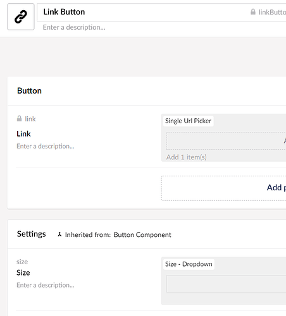Open the Single Url Picker editor settings

(188, 121)
